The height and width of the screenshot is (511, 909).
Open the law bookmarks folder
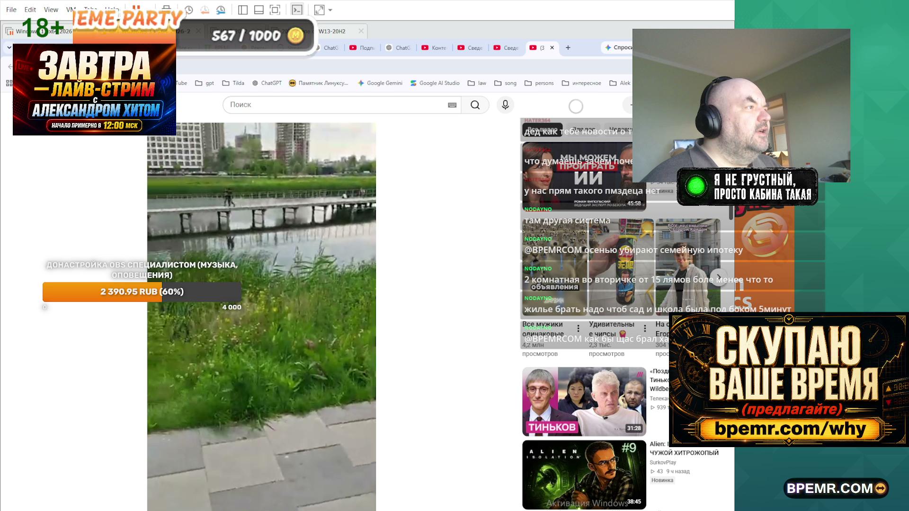tap(477, 83)
